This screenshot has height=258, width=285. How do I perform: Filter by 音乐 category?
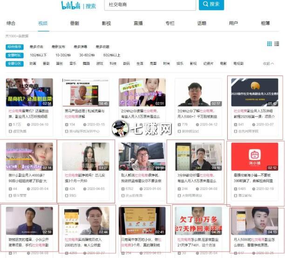click(x=73, y=63)
